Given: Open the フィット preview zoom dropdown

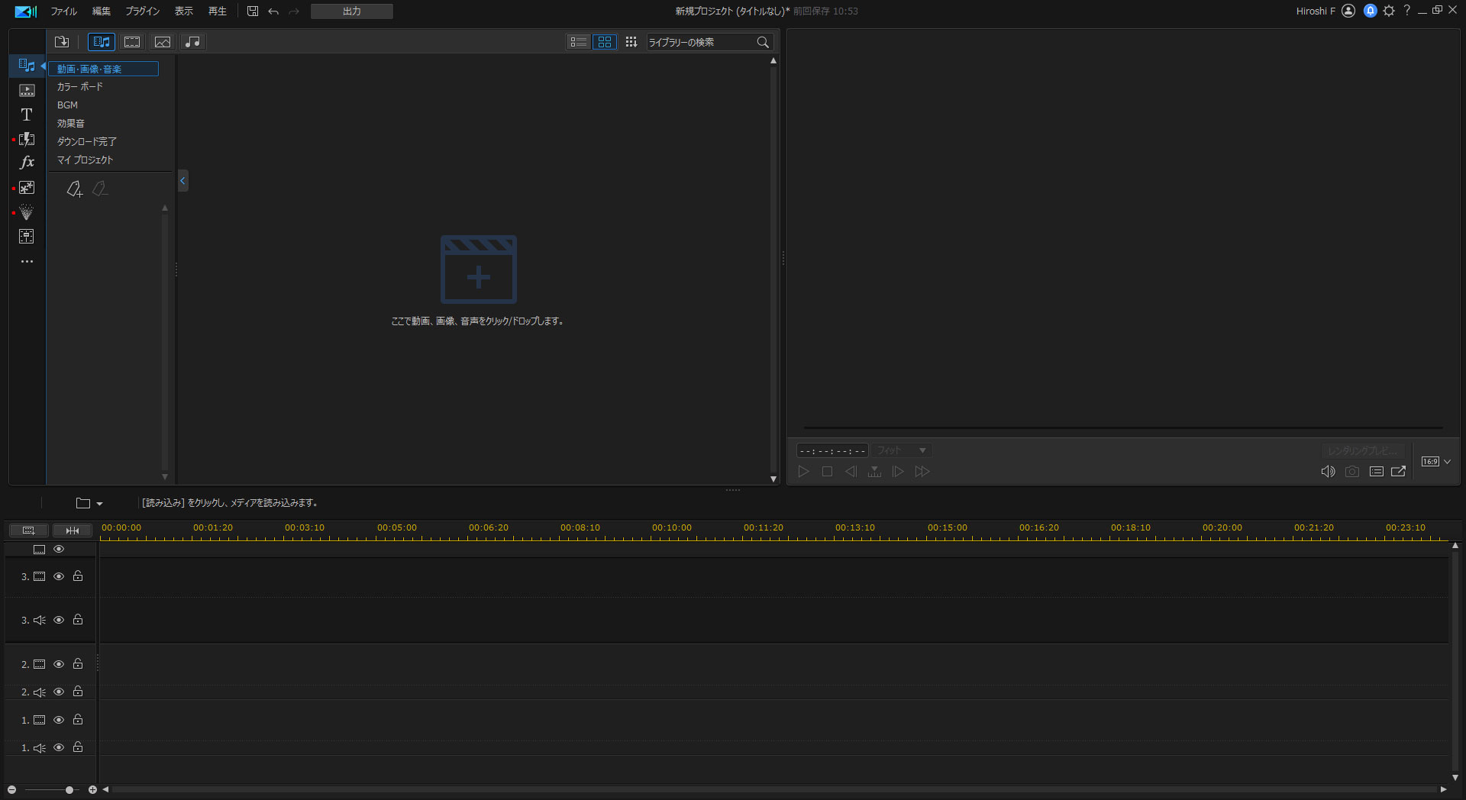Looking at the screenshot, I should (902, 450).
